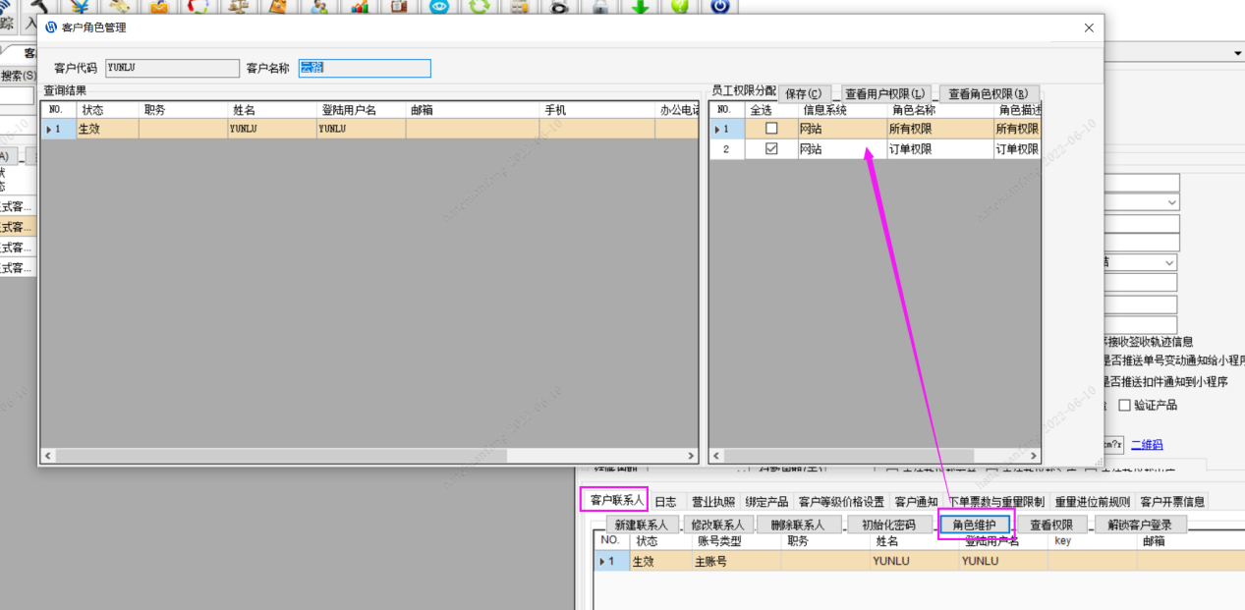
Task: Check the 所有权限 role checkbox
Action: click(771, 129)
